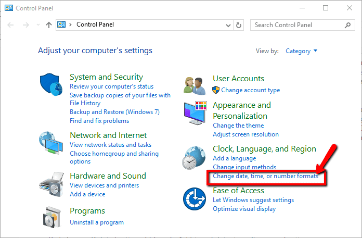362x238 pixels.
Task: Open the System and Security shield icon
Action: point(51,84)
